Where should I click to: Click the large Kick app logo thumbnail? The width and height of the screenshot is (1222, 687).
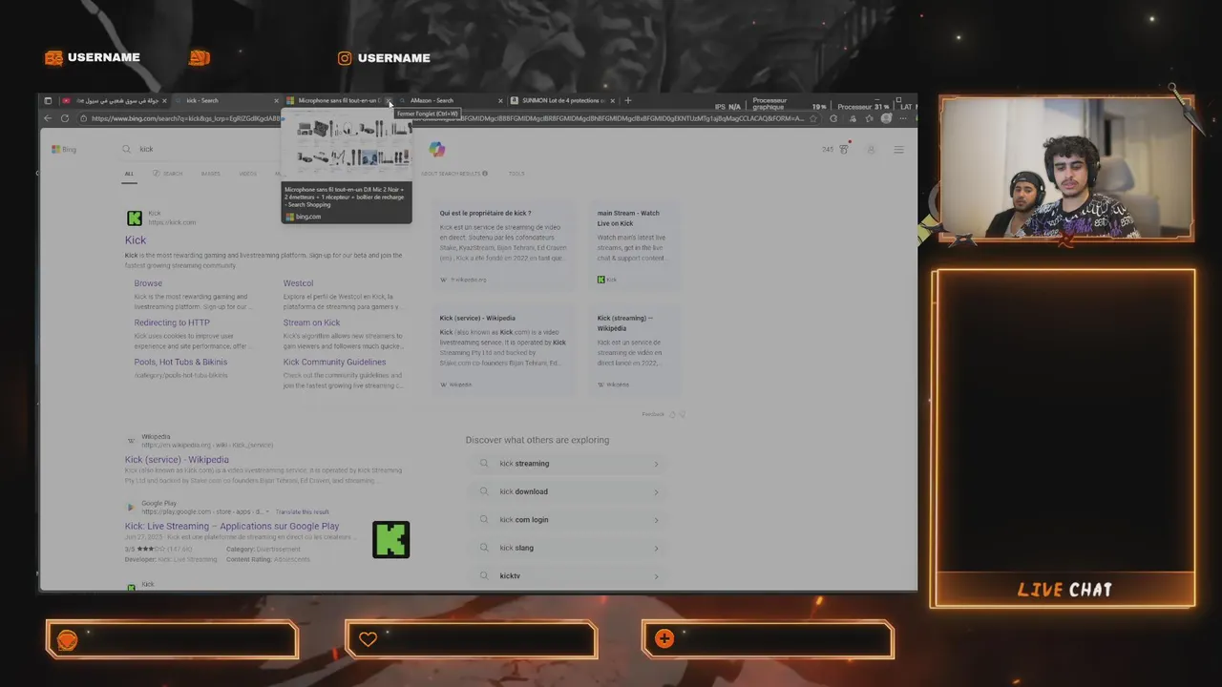coord(390,539)
